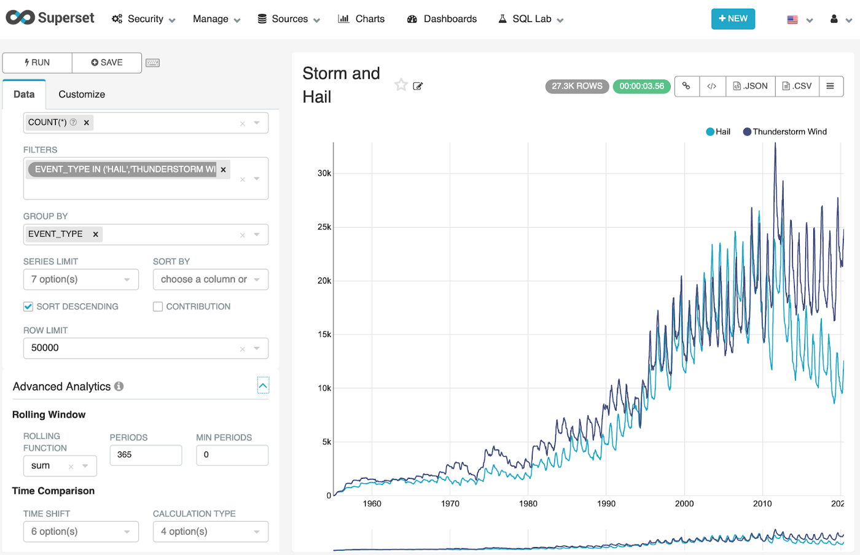Open the chart options hamburger menu
Screen dimensions: 860x555
coord(831,86)
